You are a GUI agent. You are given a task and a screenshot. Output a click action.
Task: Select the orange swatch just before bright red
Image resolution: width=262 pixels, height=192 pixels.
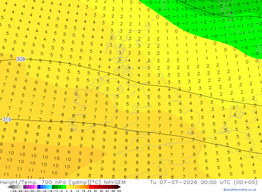tap(88, 187)
